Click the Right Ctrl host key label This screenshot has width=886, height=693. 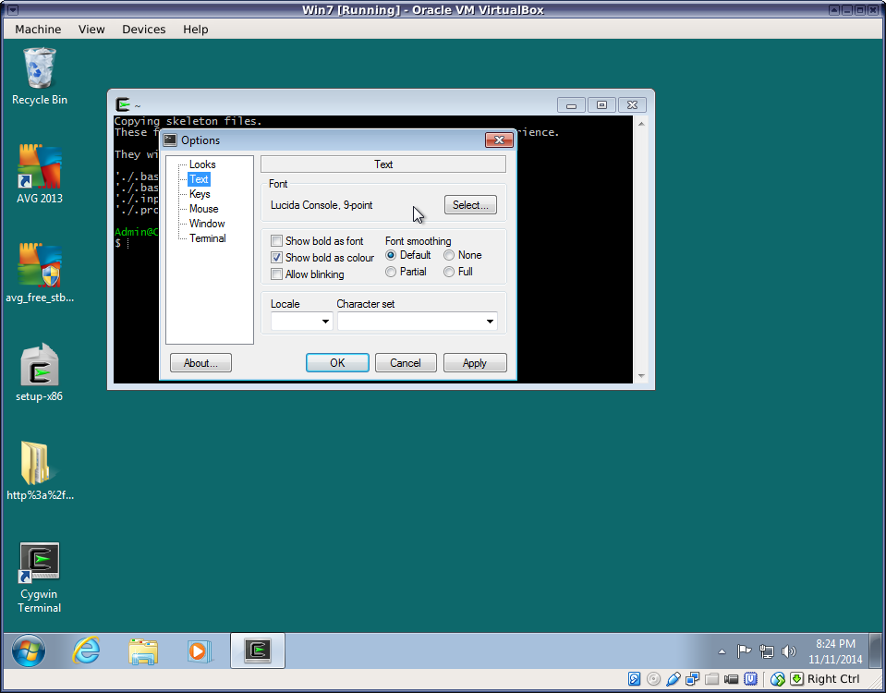(833, 679)
